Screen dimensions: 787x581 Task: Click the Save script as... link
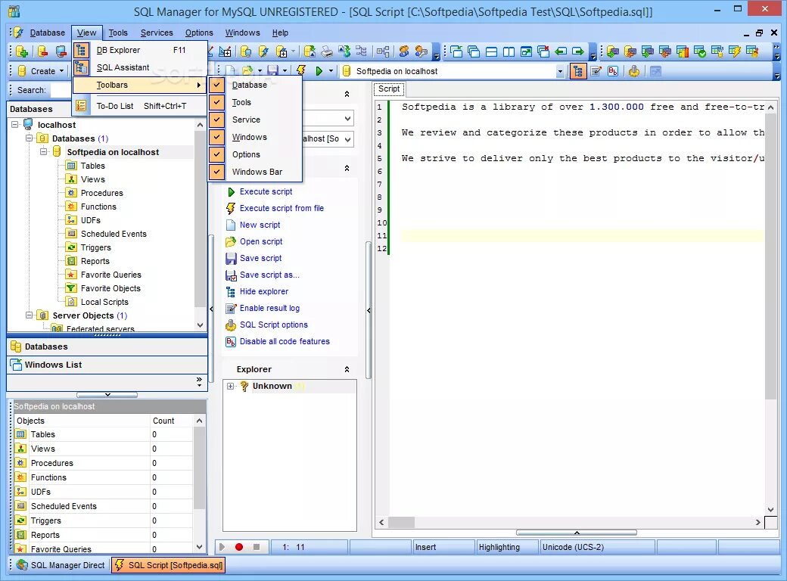(269, 275)
